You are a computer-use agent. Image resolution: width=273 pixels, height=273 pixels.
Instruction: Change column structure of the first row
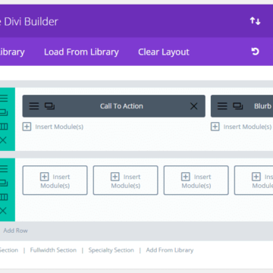click(x=4, y=127)
